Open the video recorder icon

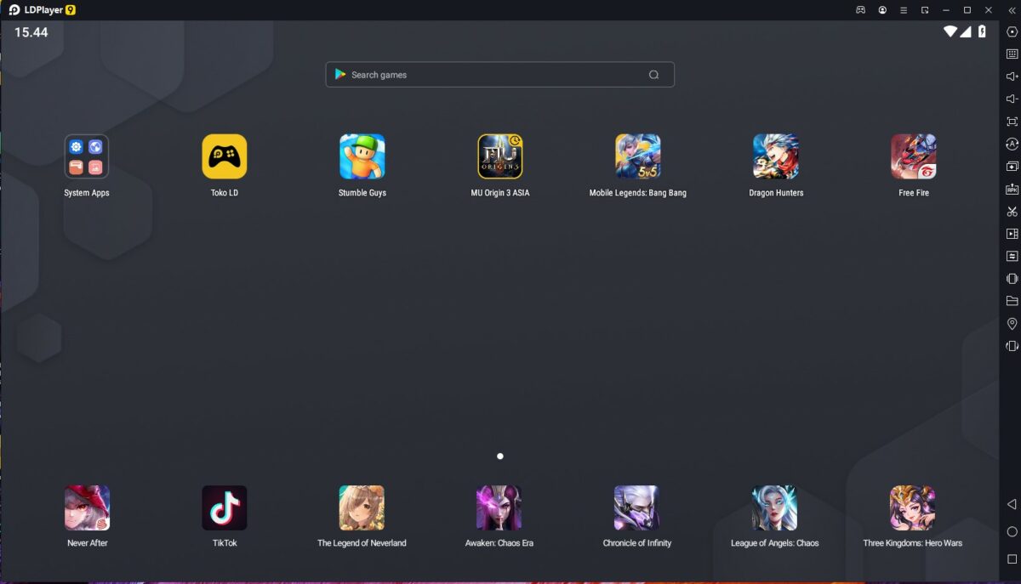coord(1012,234)
